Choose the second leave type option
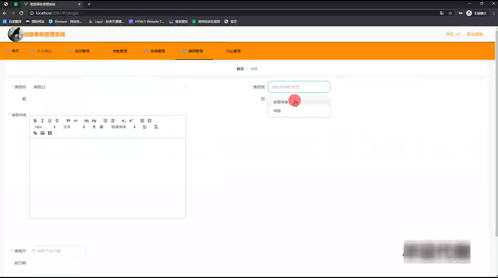 [299, 111]
